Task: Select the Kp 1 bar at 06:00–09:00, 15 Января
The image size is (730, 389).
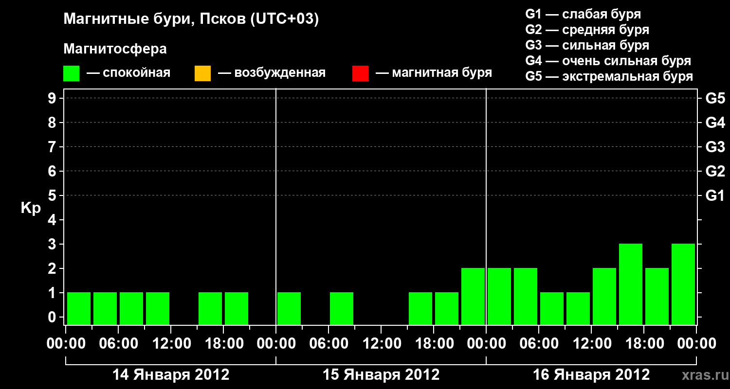Action: [342, 308]
